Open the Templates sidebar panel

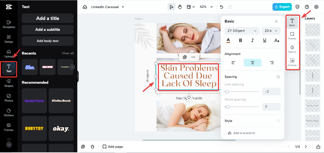pyautogui.click(x=9, y=24)
